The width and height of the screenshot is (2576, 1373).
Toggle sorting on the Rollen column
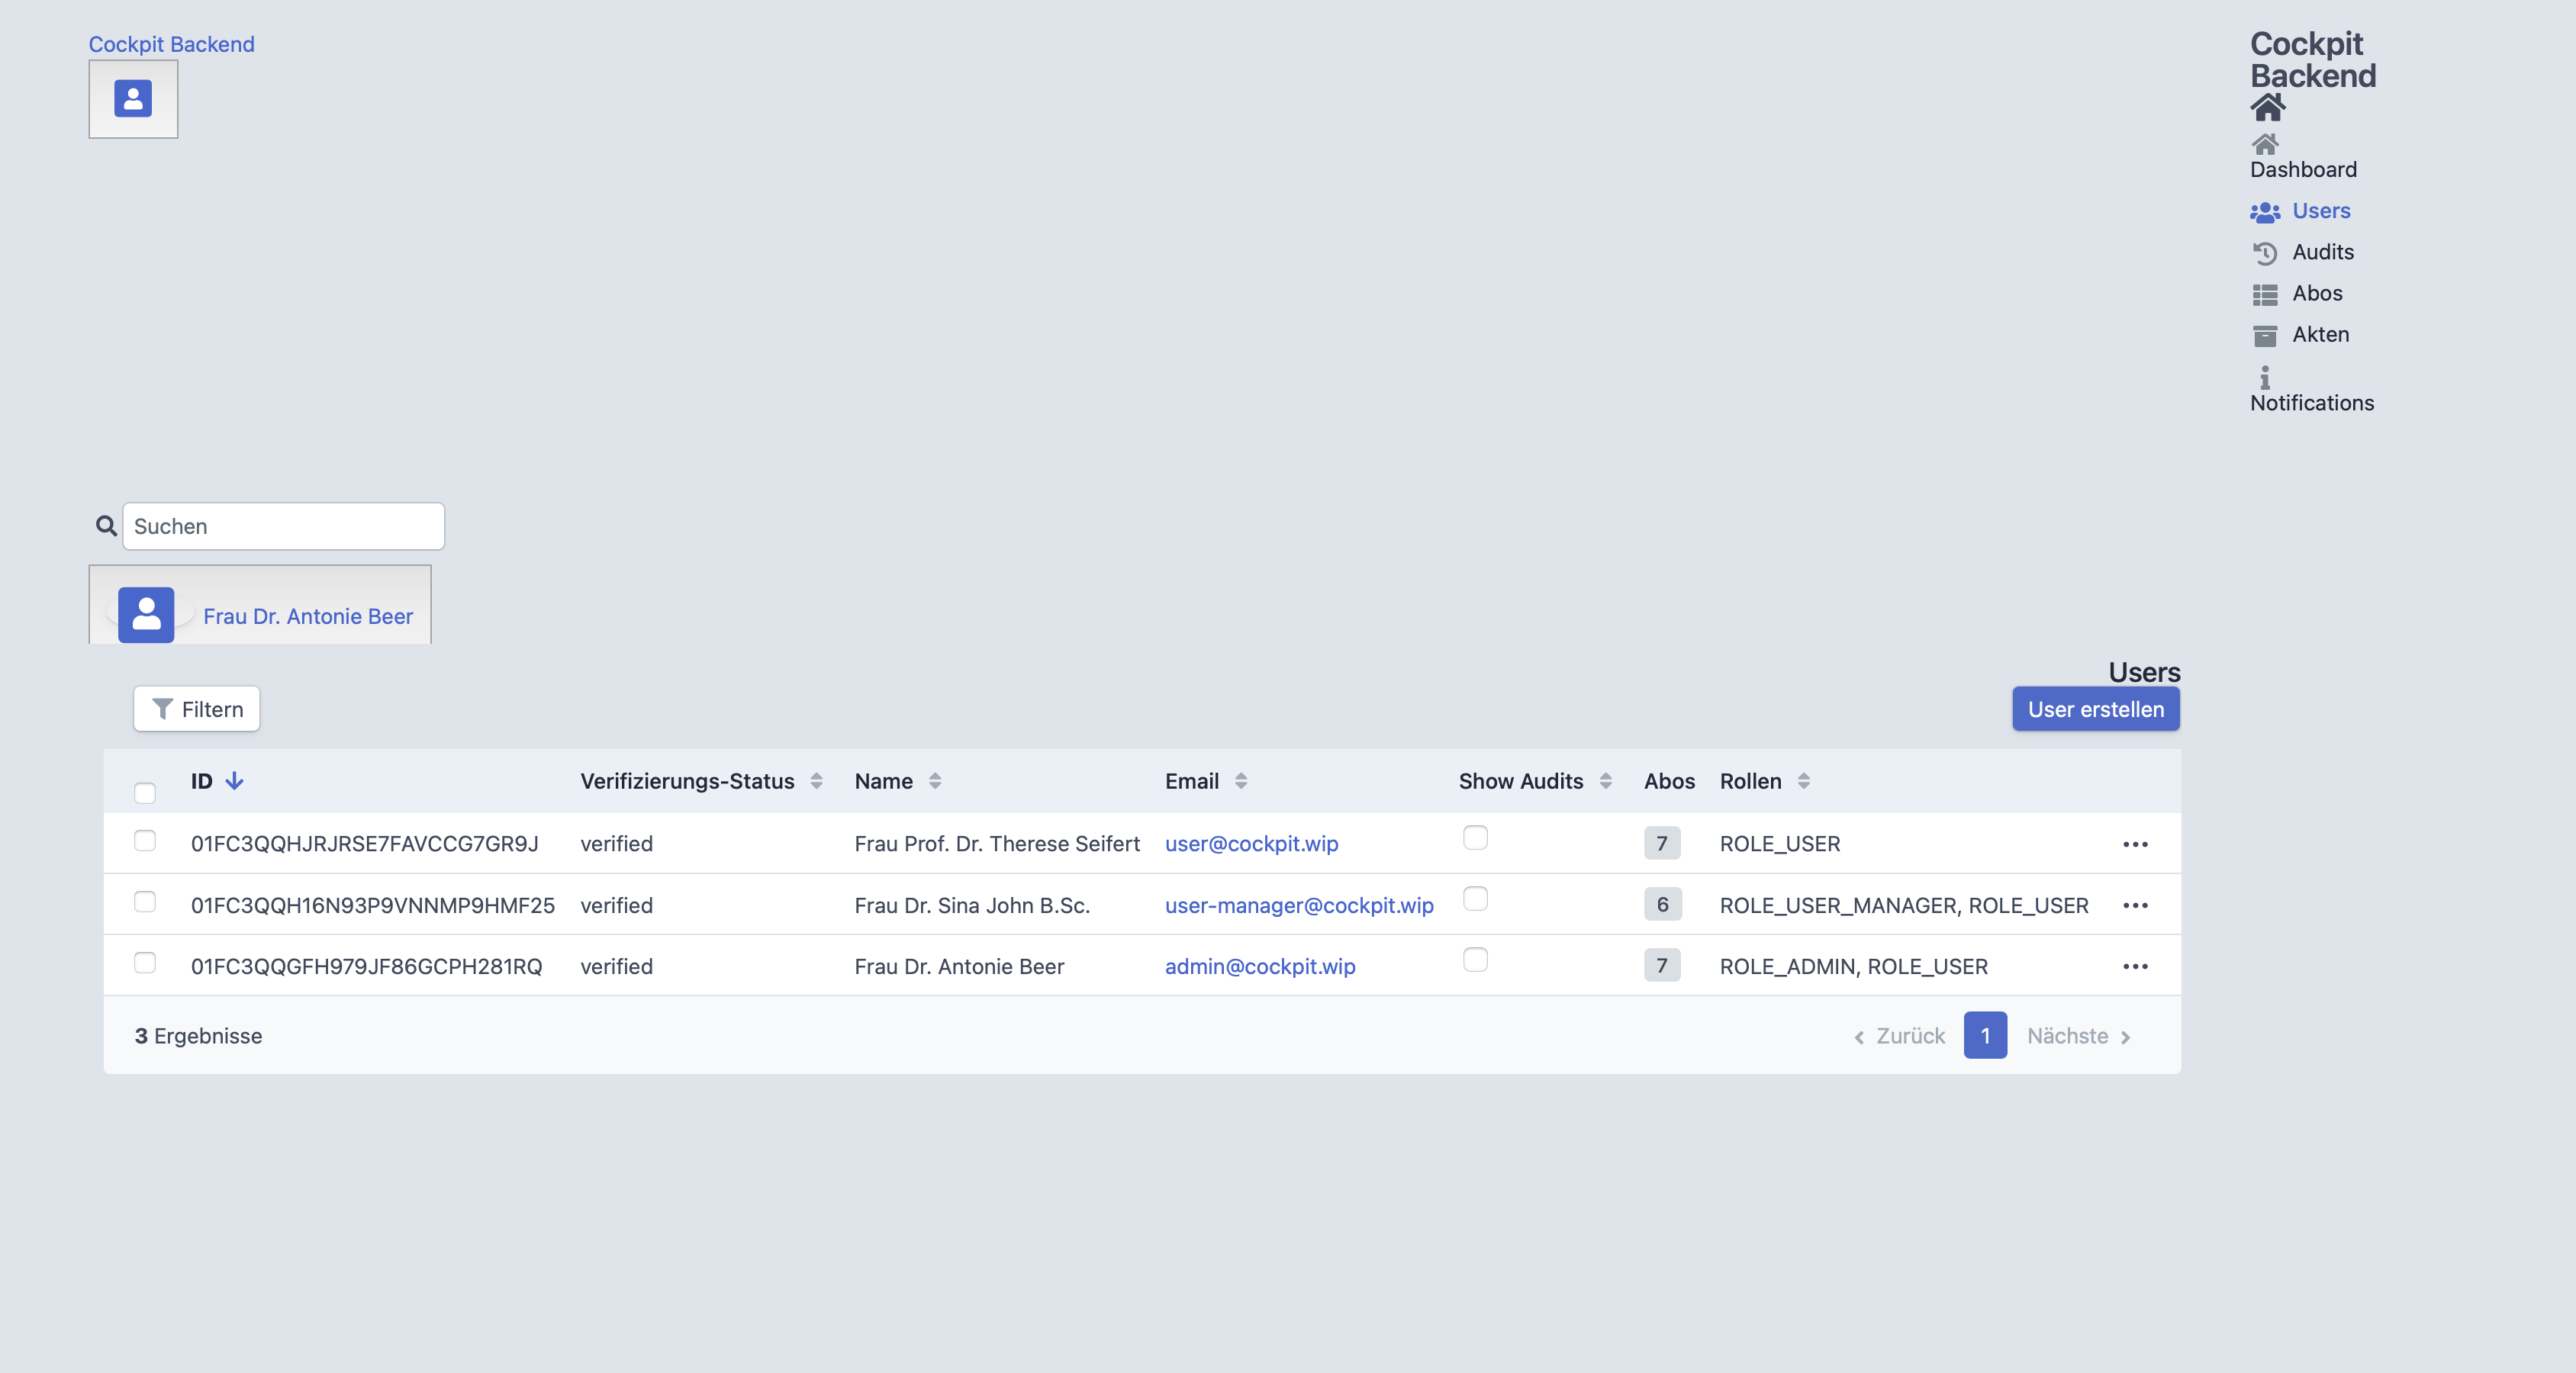1804,781
